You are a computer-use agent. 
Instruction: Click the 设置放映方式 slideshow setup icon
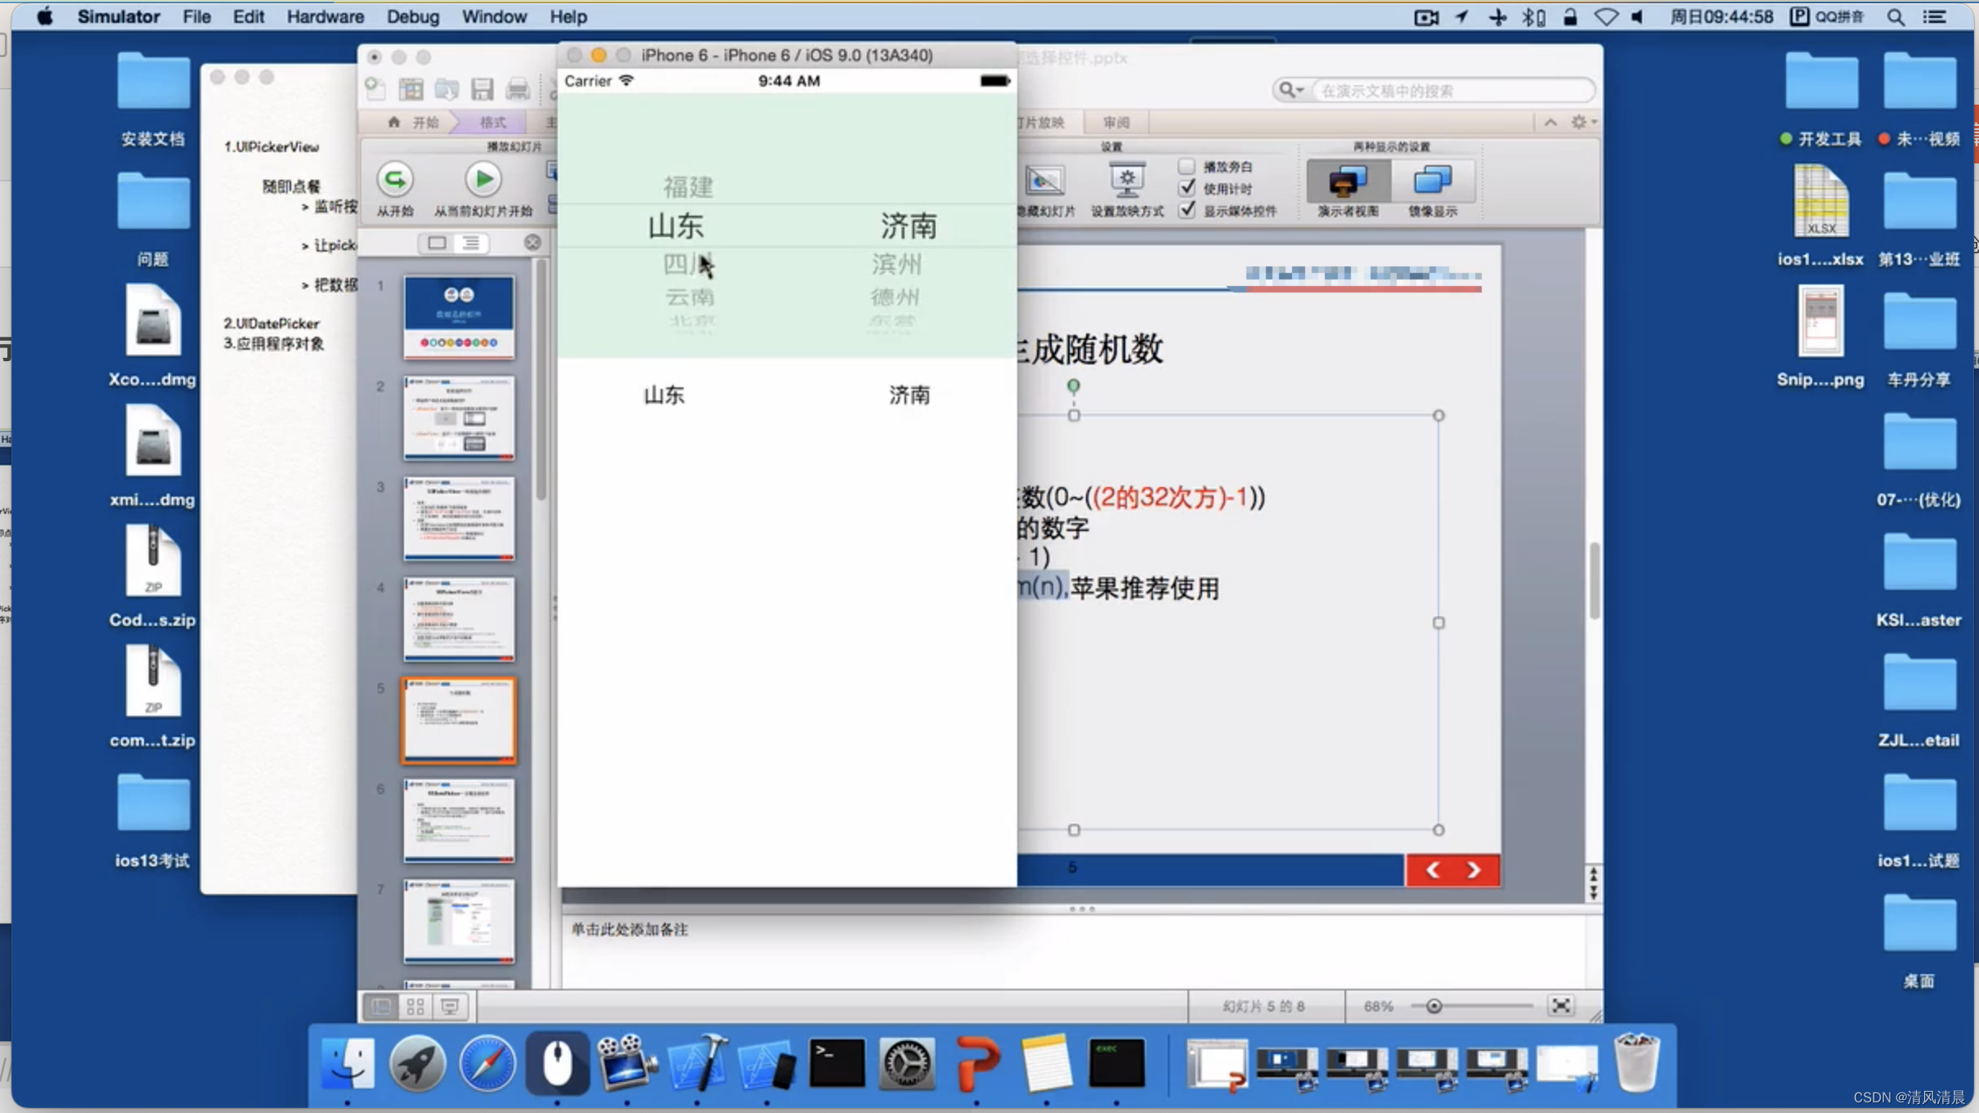pos(1127,181)
